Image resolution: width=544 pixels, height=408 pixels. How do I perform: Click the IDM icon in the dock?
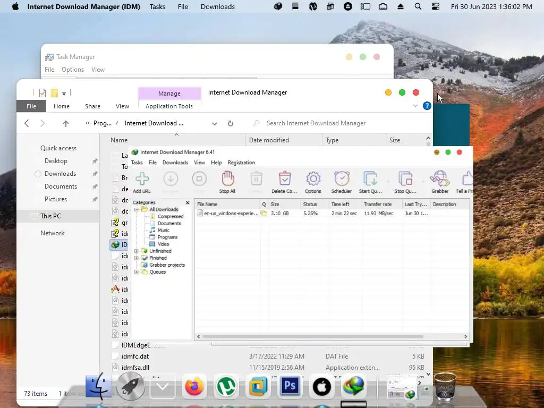[354, 387]
